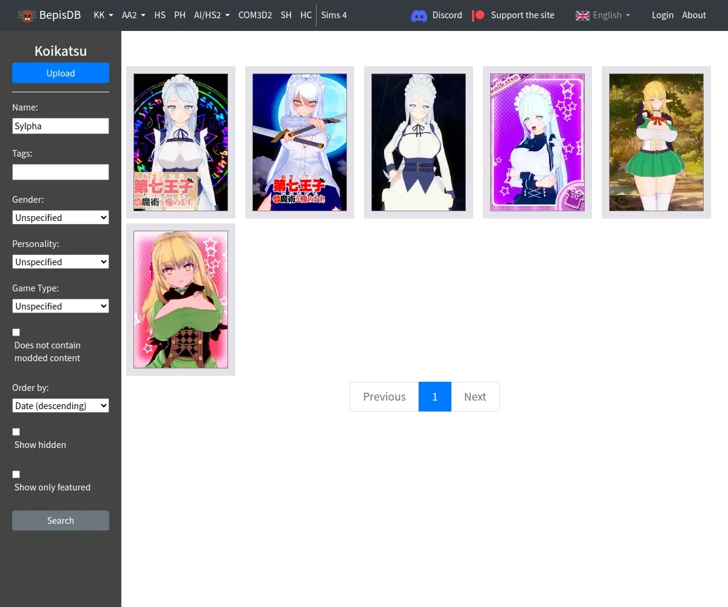Toggle 'Does not contain modded content' checkbox
This screenshot has height=607, width=728.
click(16, 332)
